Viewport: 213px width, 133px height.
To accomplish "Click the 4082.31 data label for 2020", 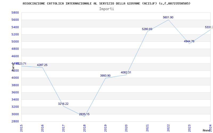I will coord(126,72).
